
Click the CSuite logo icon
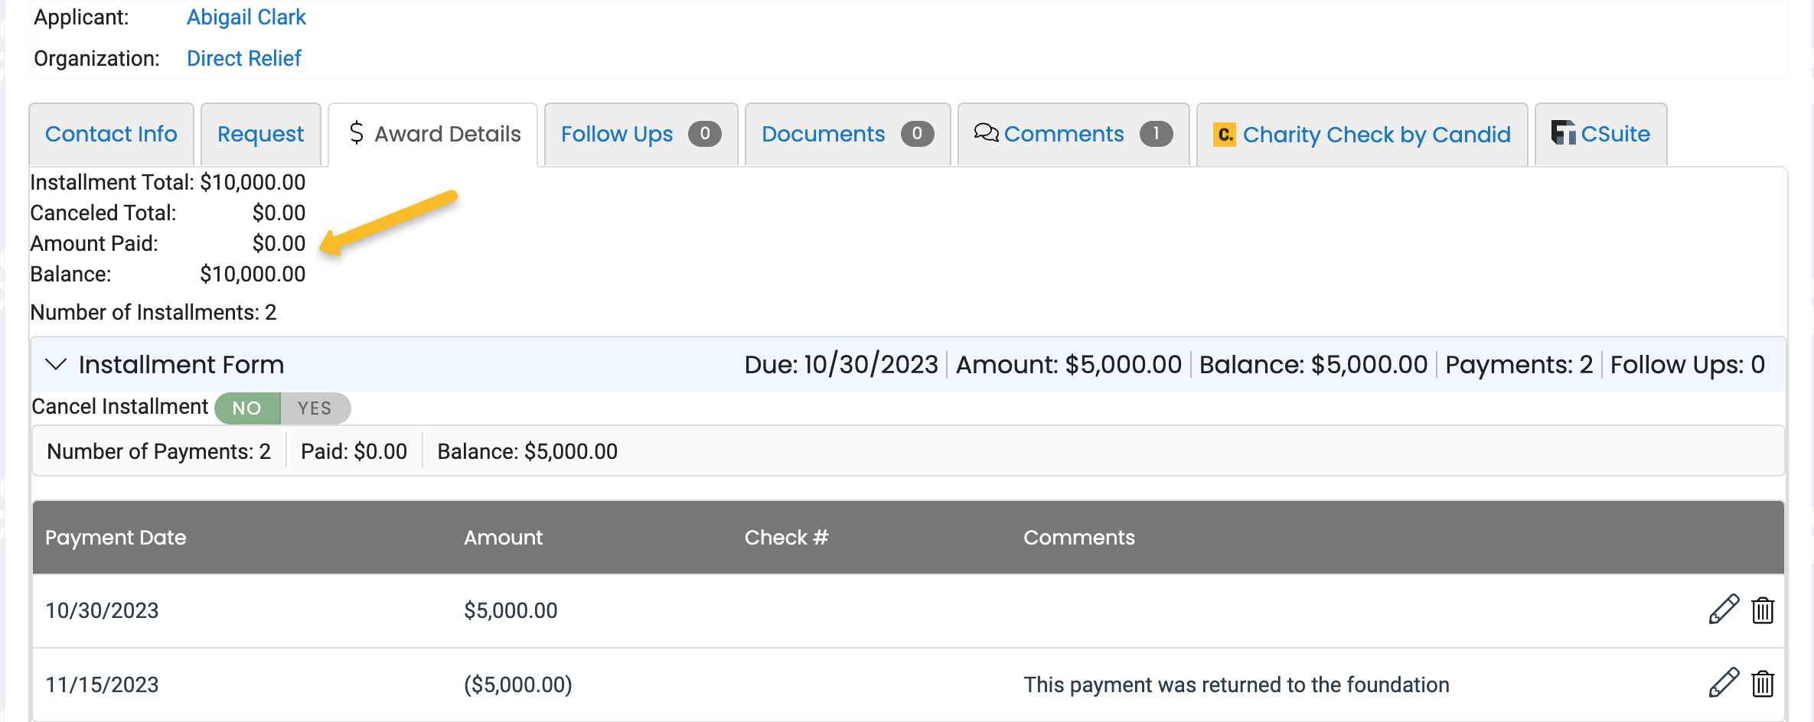[x=1562, y=132]
